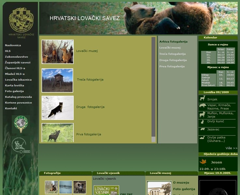Viewport: 240px width, 195px height.
Task: Select Prva fotogalerija in the archive list
Action: [x=172, y=66]
